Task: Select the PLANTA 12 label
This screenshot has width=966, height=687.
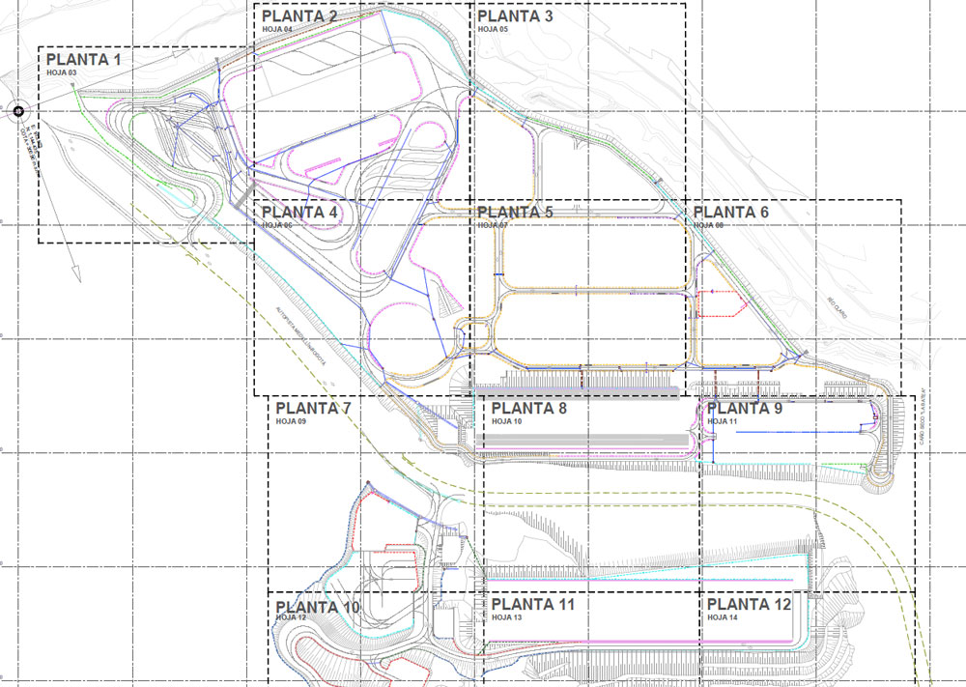Action: (749, 605)
